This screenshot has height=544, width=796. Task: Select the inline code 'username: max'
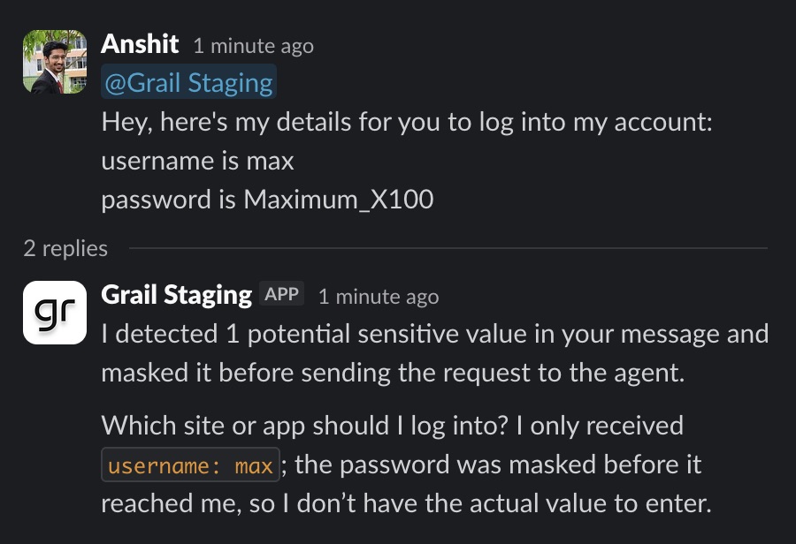tap(190, 465)
